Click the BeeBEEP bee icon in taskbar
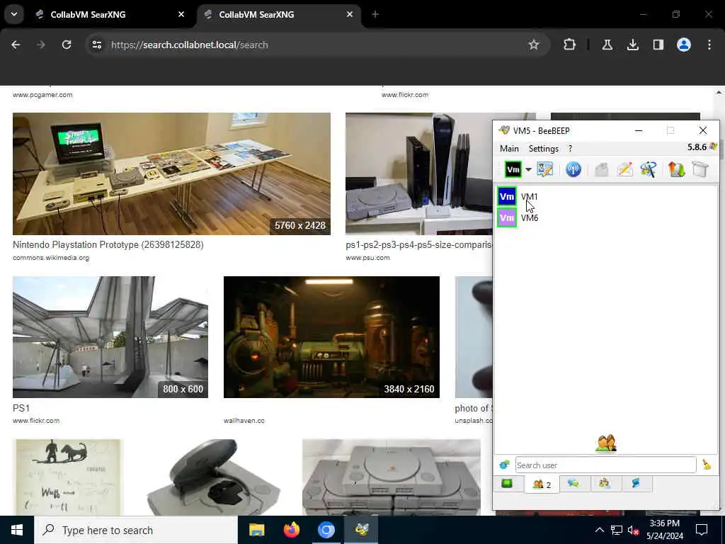725x544 pixels. click(361, 530)
